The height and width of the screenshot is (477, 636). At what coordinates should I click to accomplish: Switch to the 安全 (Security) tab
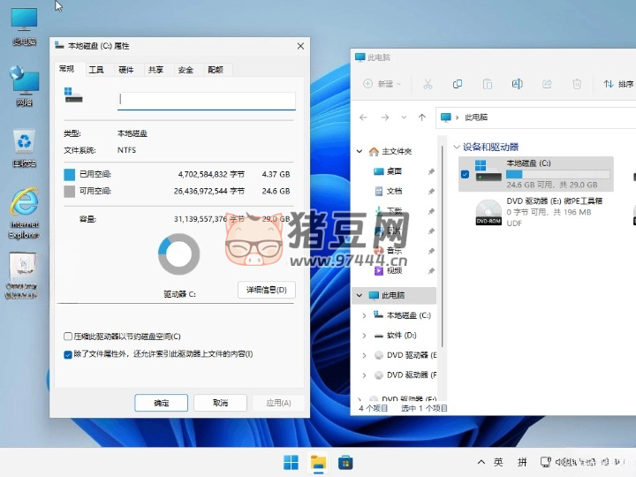tap(185, 70)
